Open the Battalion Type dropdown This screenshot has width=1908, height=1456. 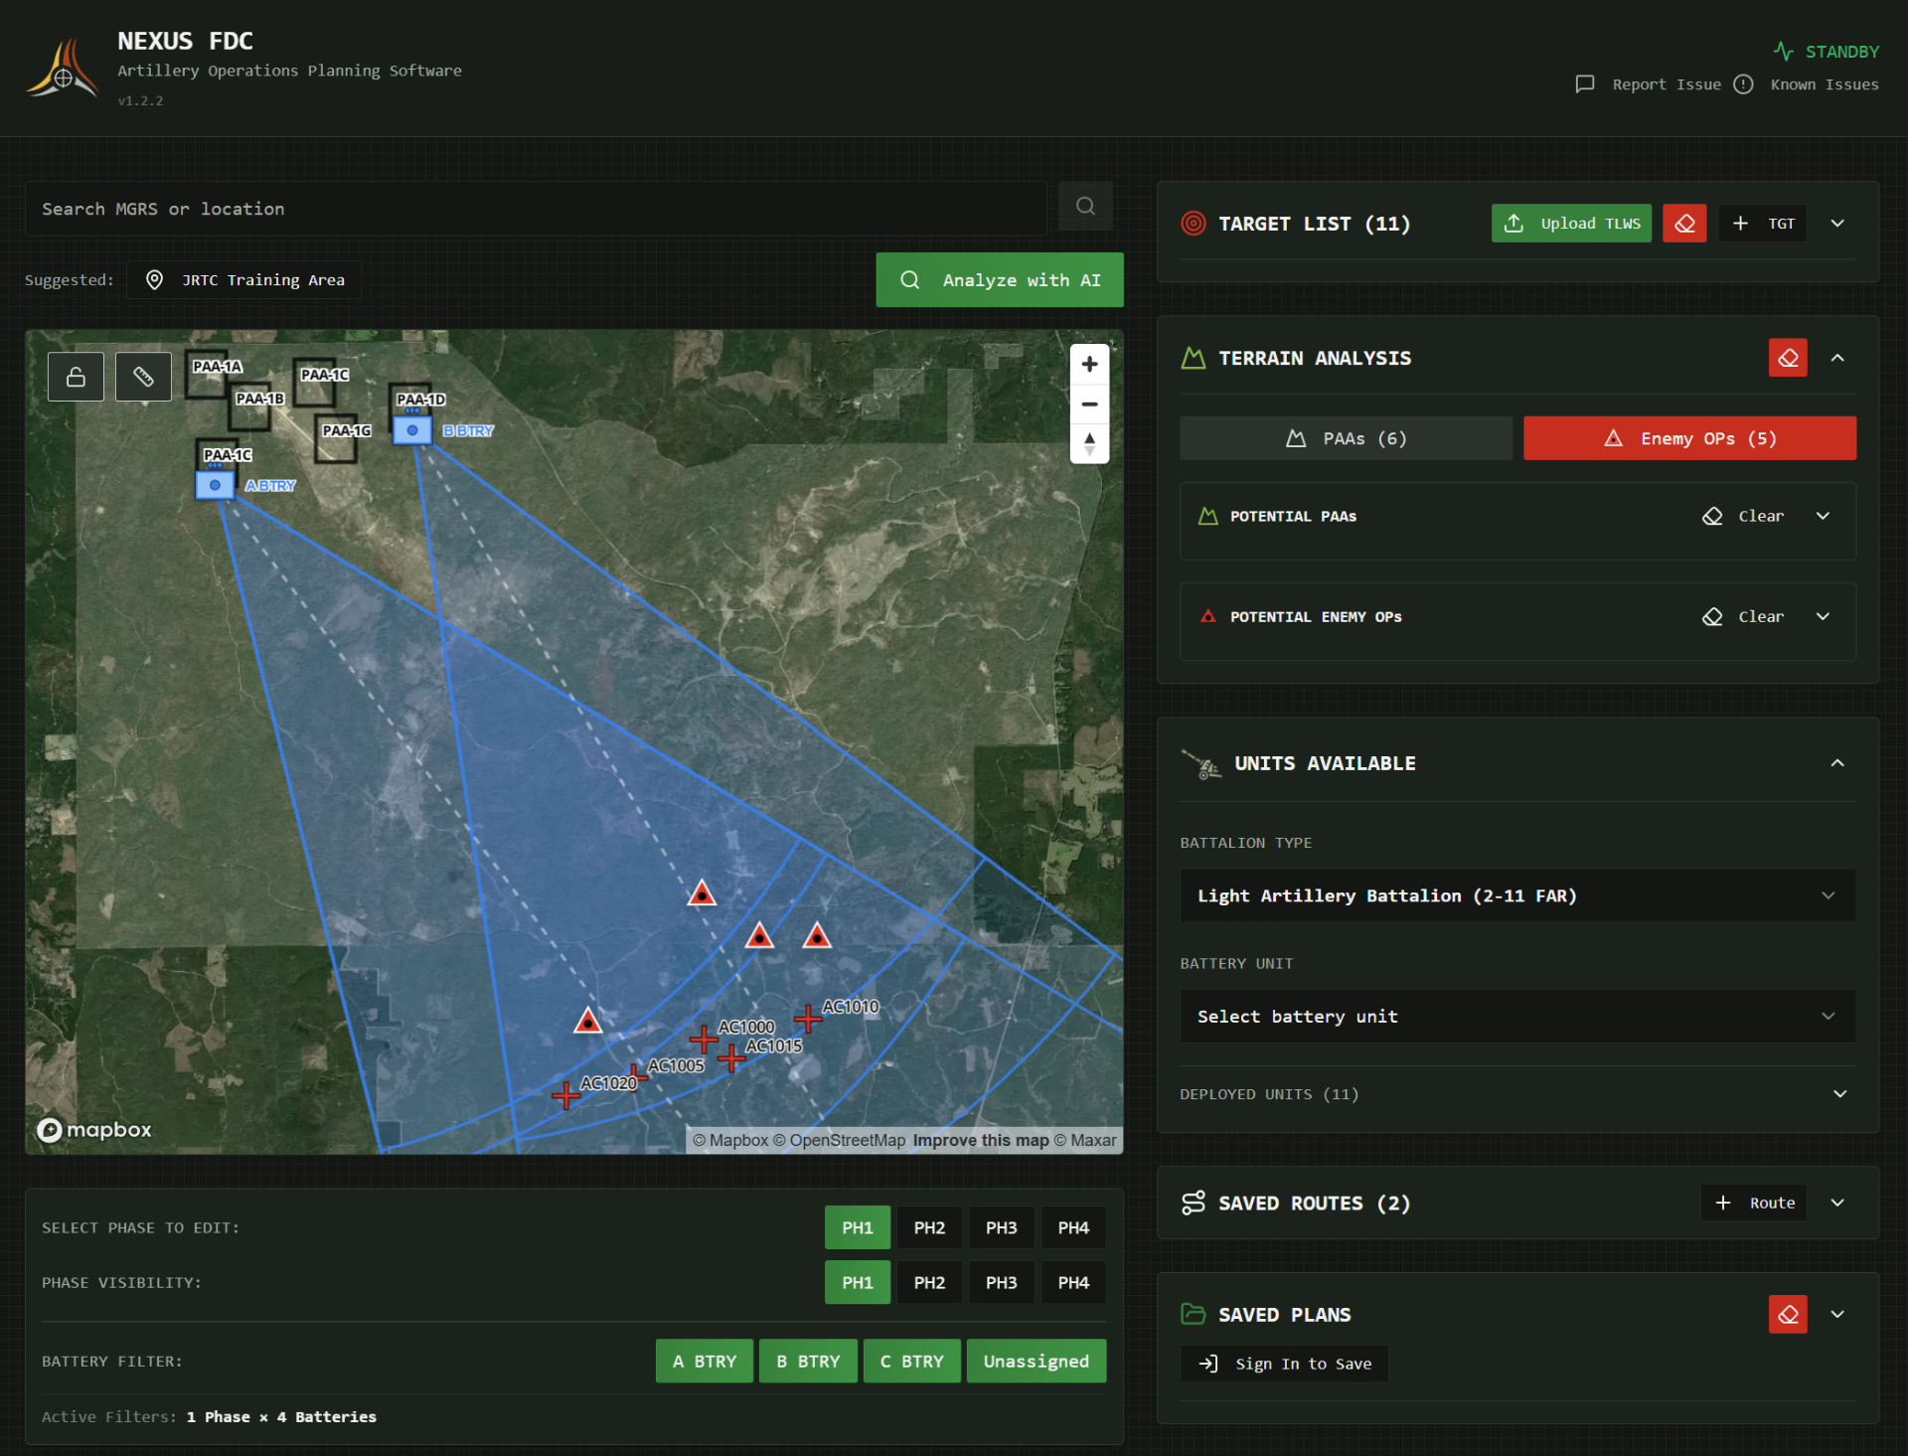(x=1516, y=895)
